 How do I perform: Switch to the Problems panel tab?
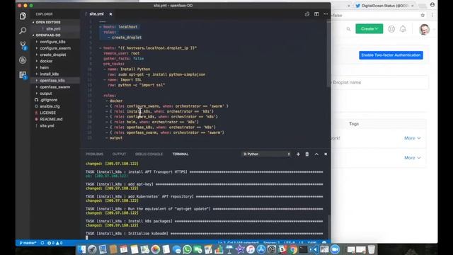tap(94, 154)
